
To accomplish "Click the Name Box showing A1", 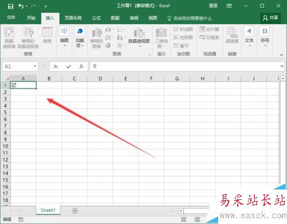I will point(18,67).
